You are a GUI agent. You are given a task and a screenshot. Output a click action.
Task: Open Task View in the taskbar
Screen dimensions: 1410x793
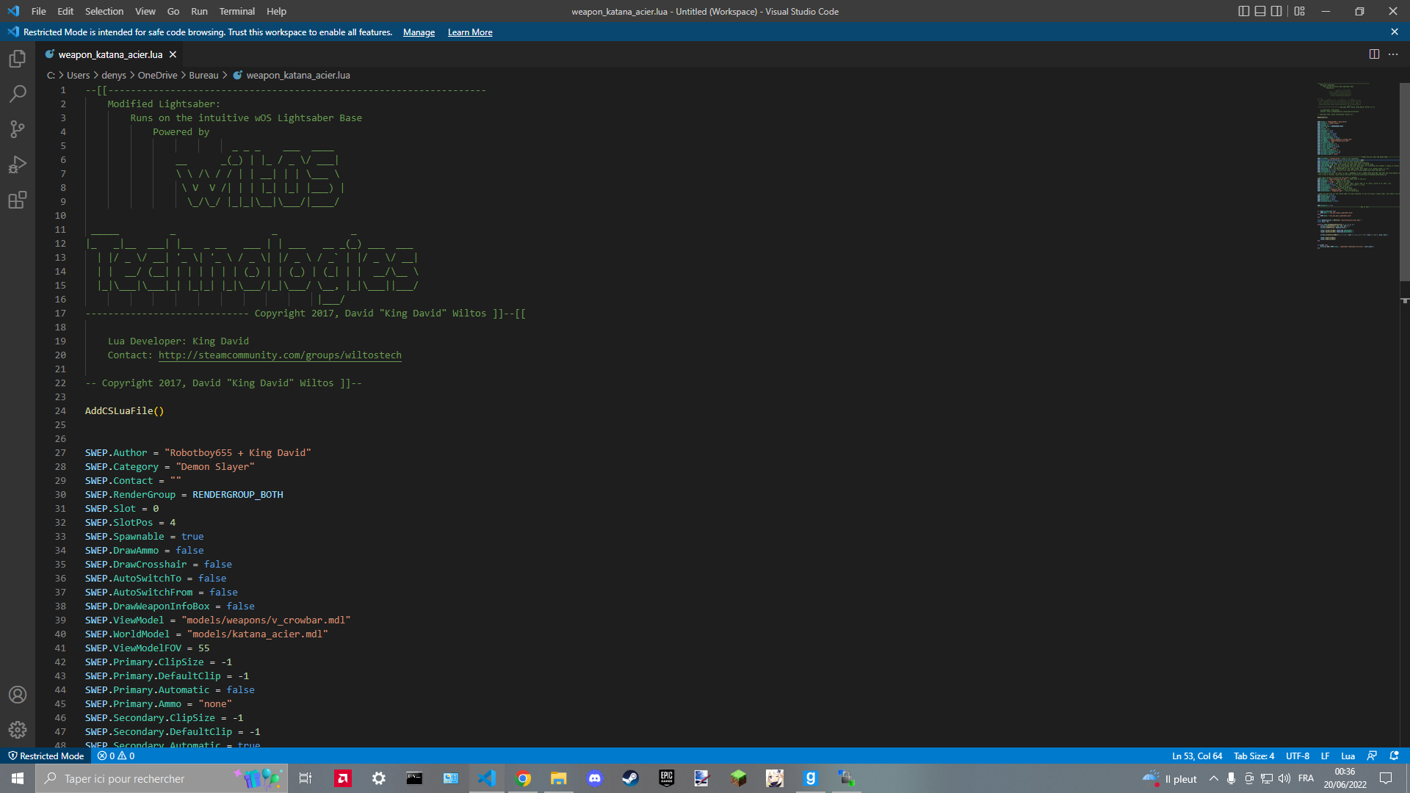point(305,778)
